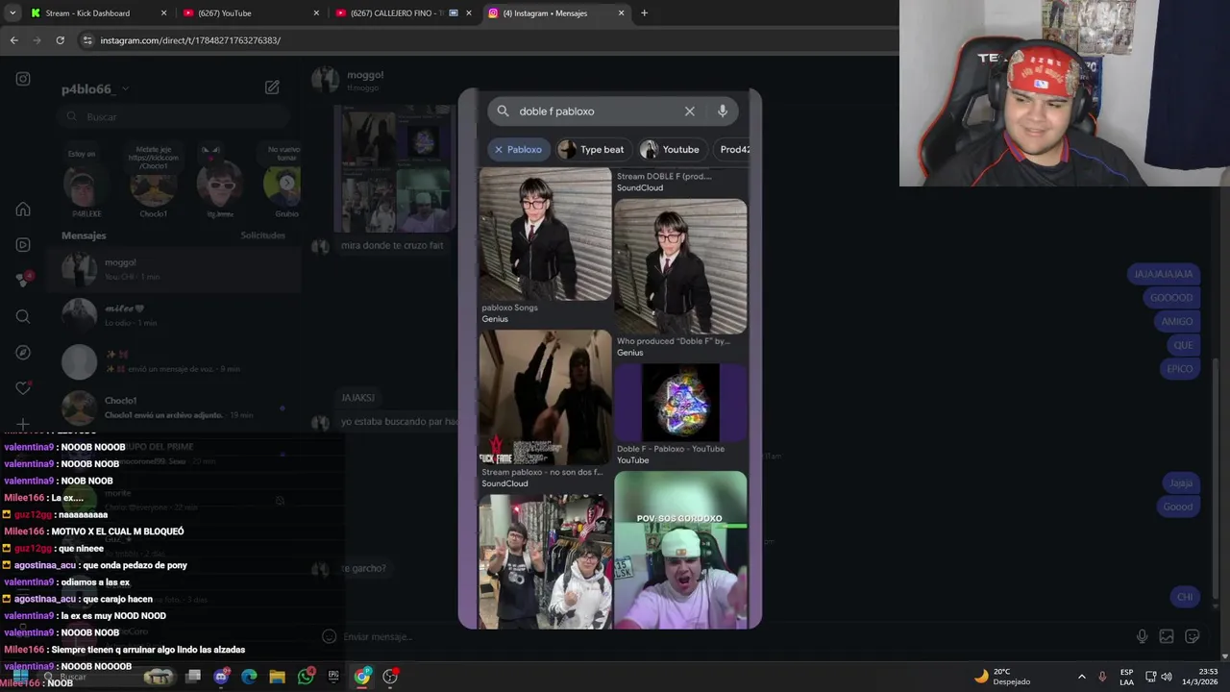This screenshot has height=692, width=1230.
Task: Open the volume speaker tray icon
Action: [x=1167, y=677]
